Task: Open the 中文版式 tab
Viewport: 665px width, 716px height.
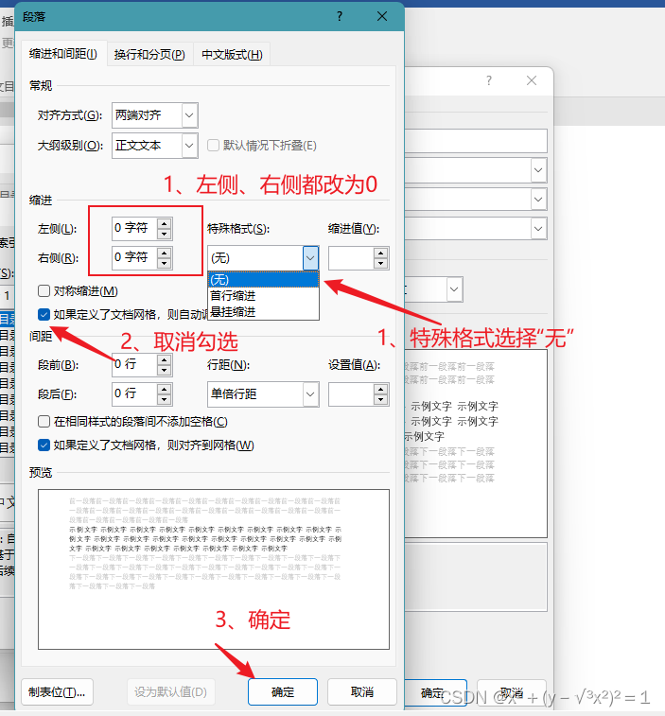Action: pyautogui.click(x=232, y=55)
